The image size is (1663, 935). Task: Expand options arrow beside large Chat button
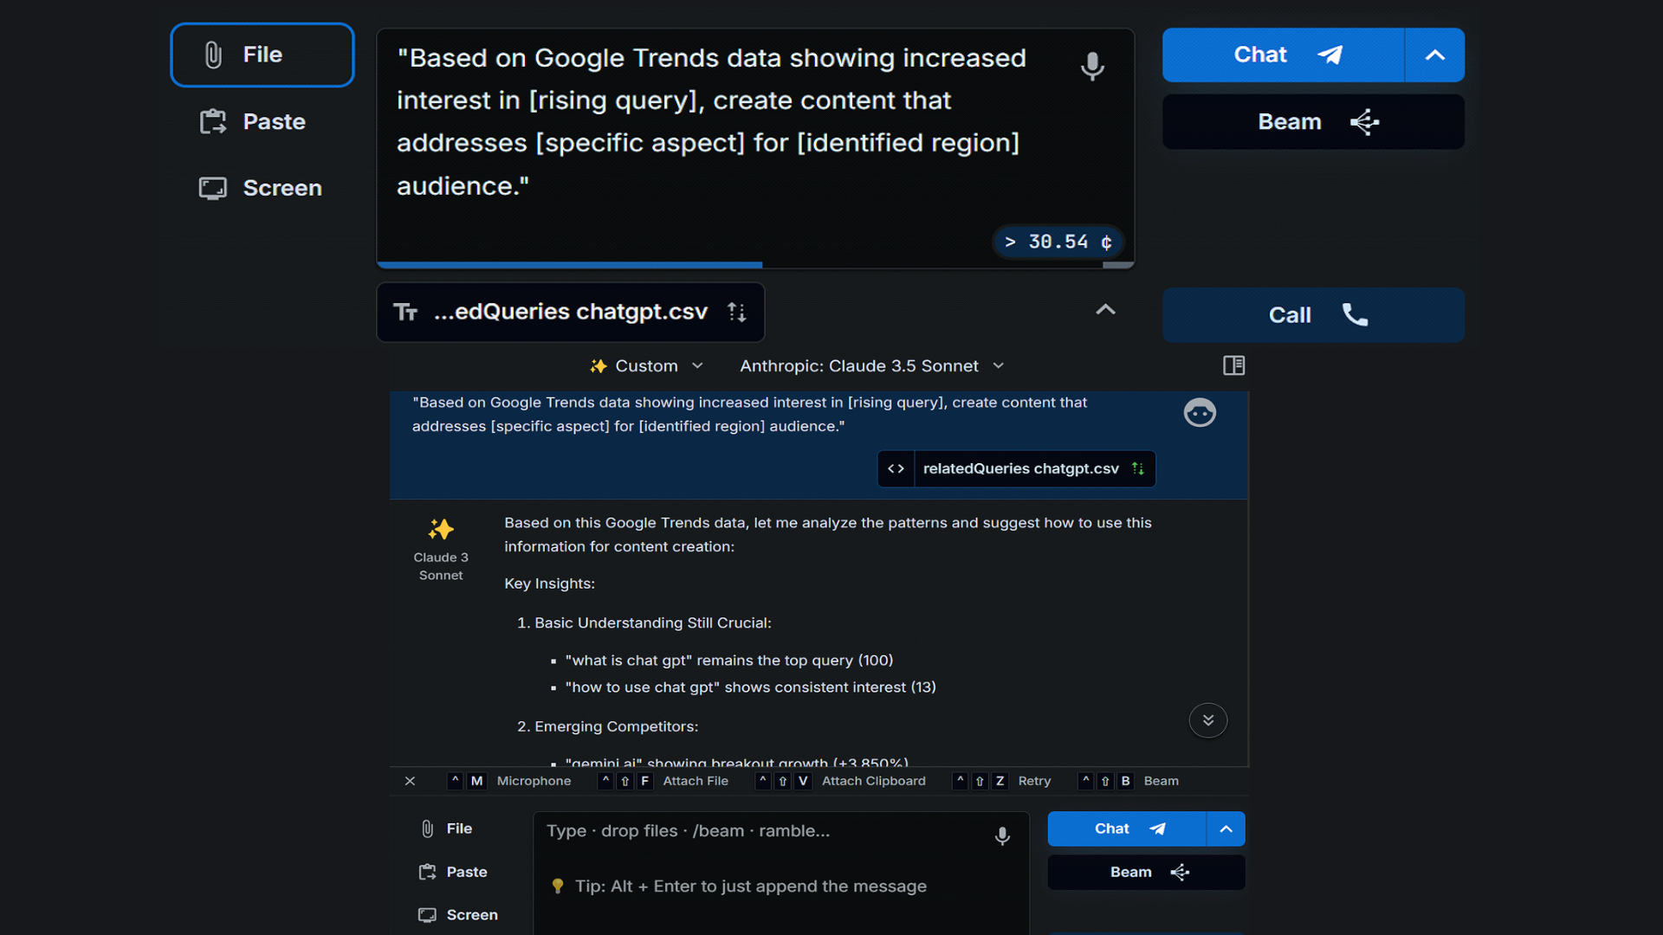click(x=1434, y=55)
